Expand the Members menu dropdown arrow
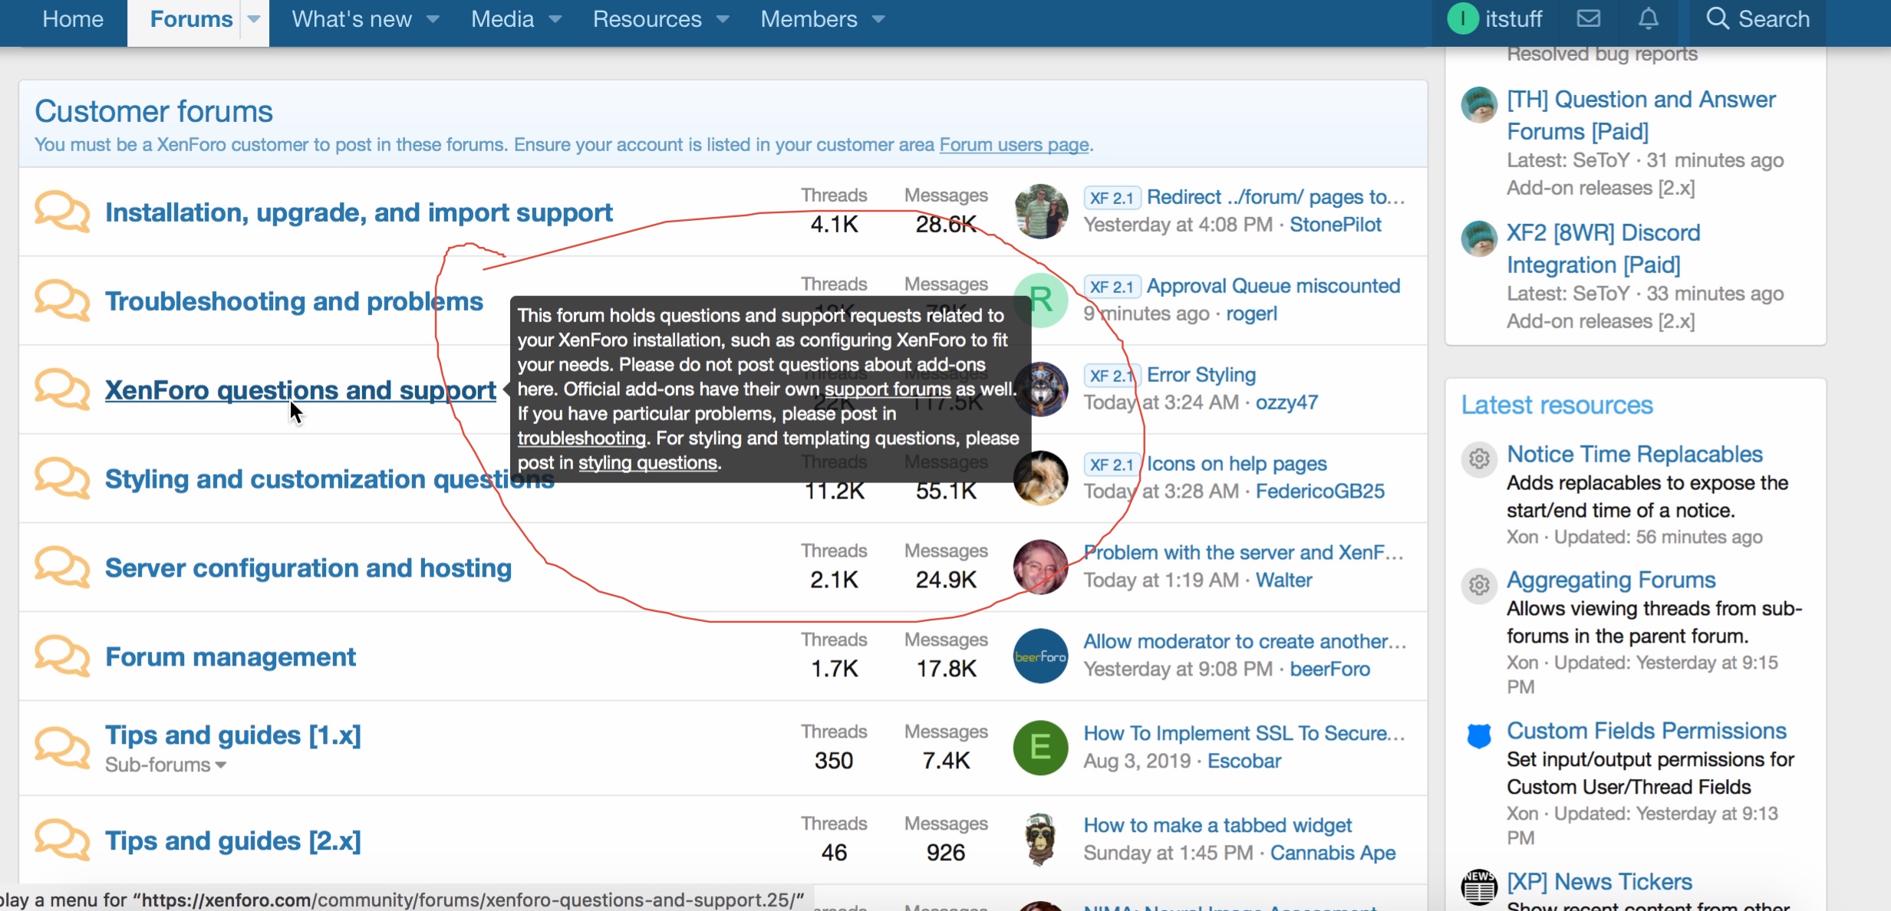The image size is (1891, 911). (879, 19)
